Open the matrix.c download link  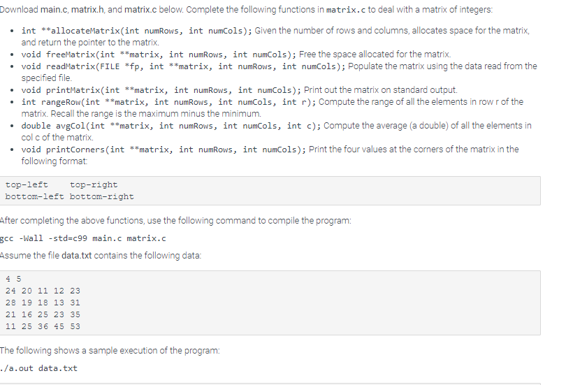coord(140,10)
